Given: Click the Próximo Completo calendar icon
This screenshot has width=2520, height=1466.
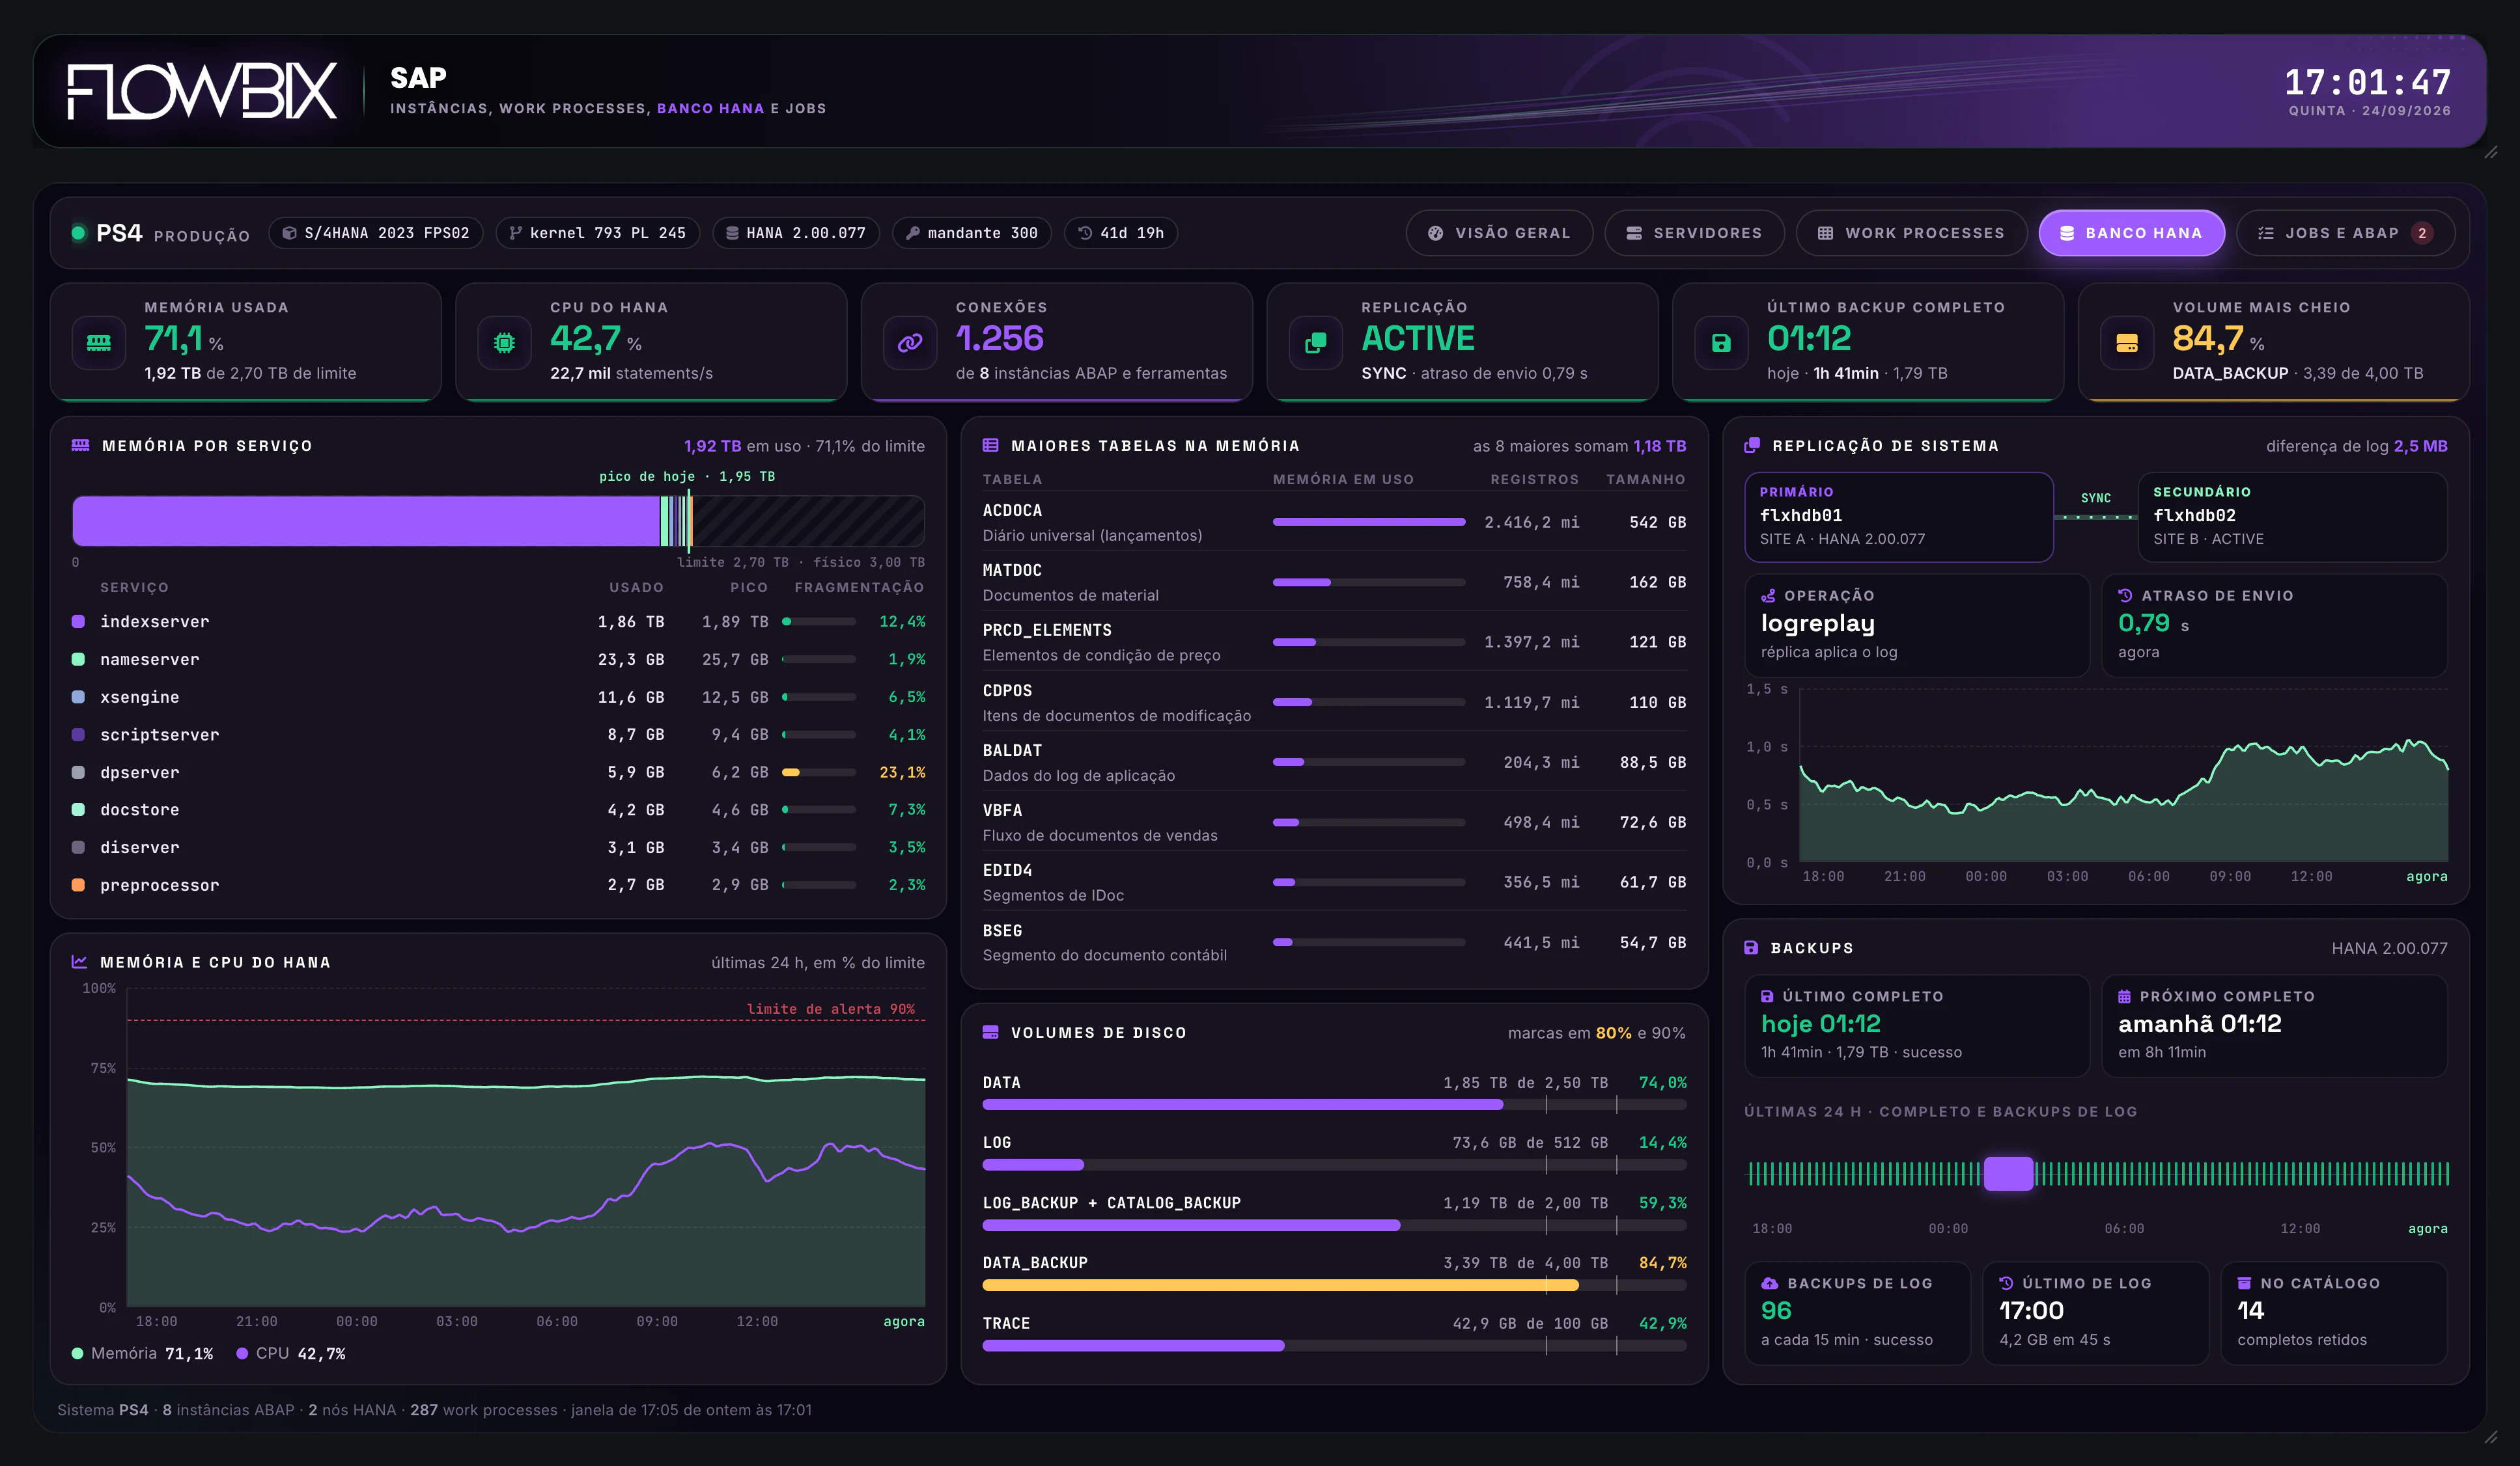Looking at the screenshot, I should [x=2124, y=996].
